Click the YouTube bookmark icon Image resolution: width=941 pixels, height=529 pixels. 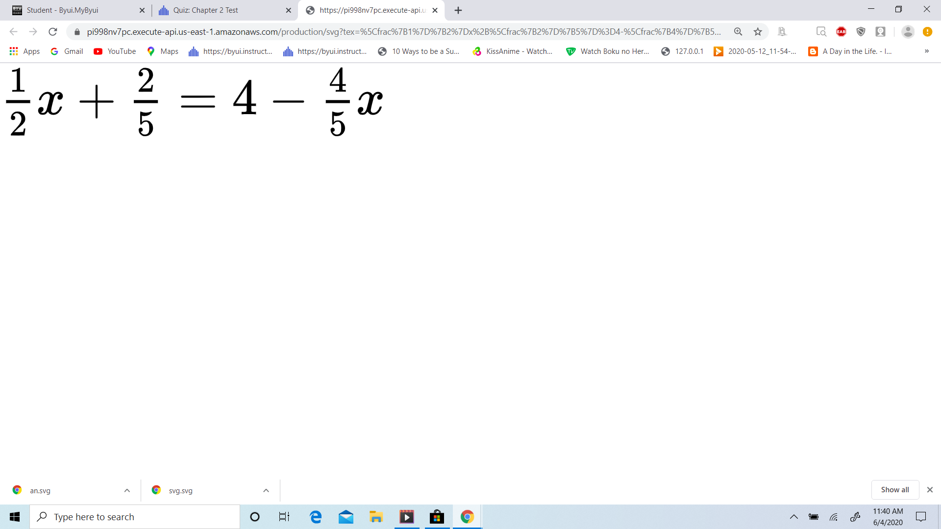coord(98,51)
